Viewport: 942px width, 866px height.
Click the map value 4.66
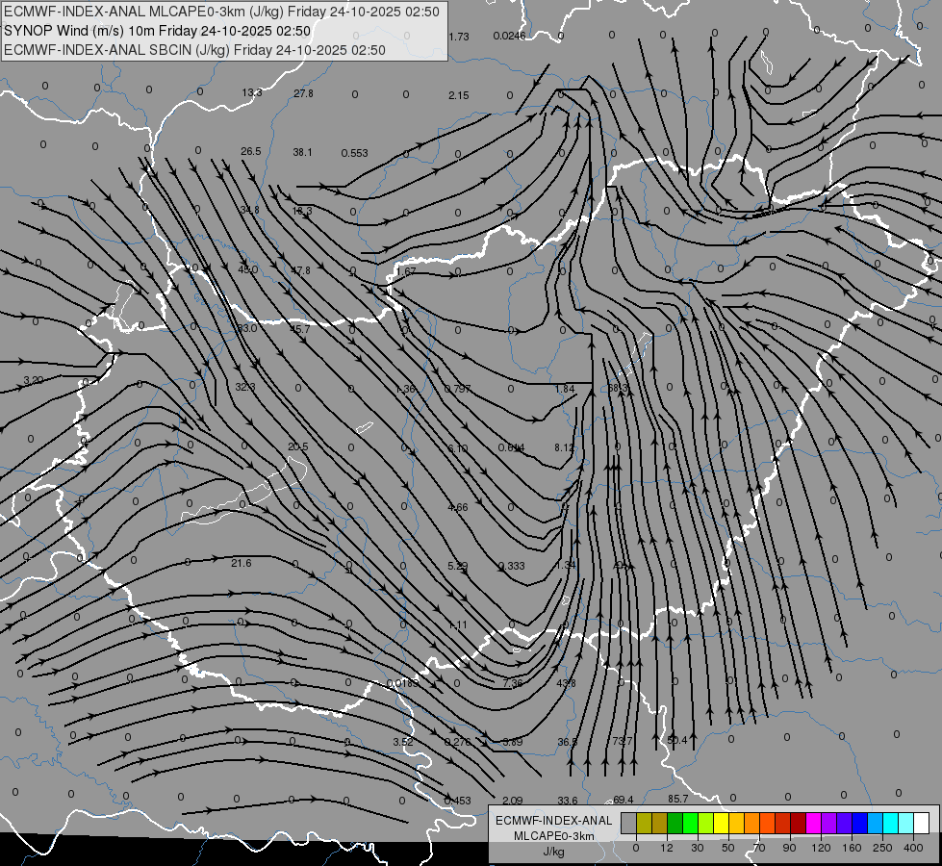tap(458, 507)
